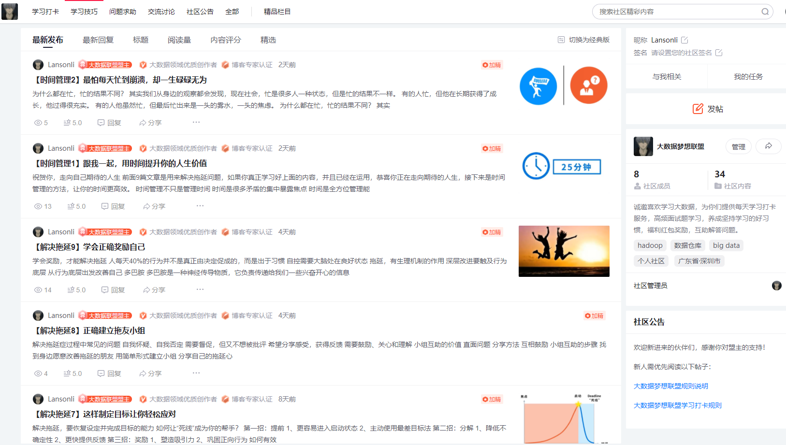Click the 发帖 post button
This screenshot has width=786, height=445.
(708, 109)
